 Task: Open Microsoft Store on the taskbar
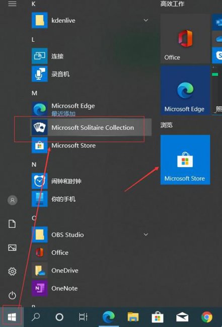click(158, 317)
